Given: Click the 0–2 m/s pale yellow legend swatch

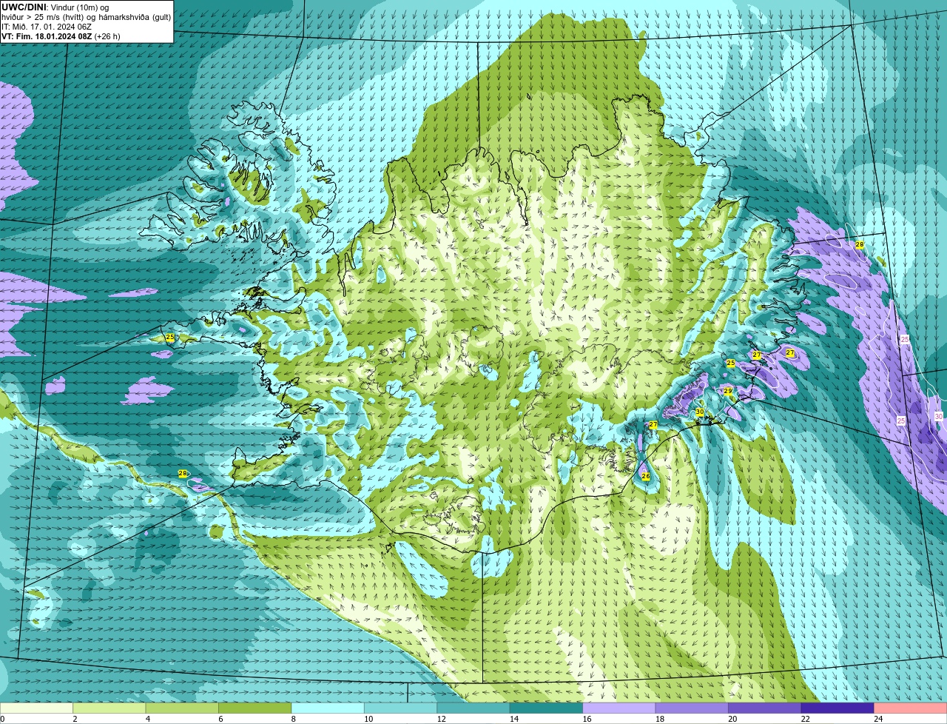Looking at the screenshot, I should (x=37, y=708).
